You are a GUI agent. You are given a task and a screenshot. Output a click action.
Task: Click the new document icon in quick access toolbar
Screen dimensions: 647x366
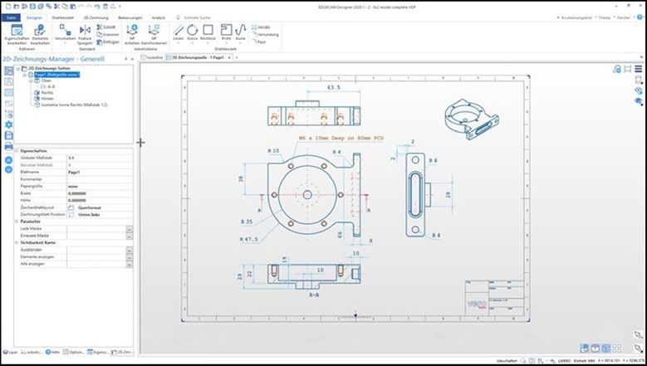click(7, 6)
